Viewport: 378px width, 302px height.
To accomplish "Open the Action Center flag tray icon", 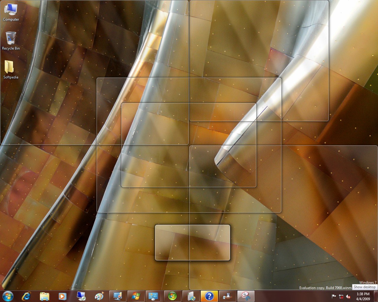I will coord(334,296).
